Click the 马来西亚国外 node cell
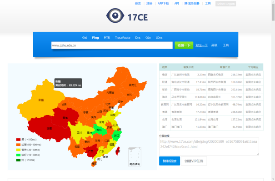The image size is (275, 181). click(x=179, y=97)
